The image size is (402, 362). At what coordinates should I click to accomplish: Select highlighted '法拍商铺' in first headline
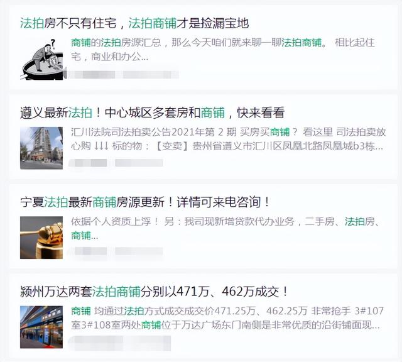coord(152,23)
